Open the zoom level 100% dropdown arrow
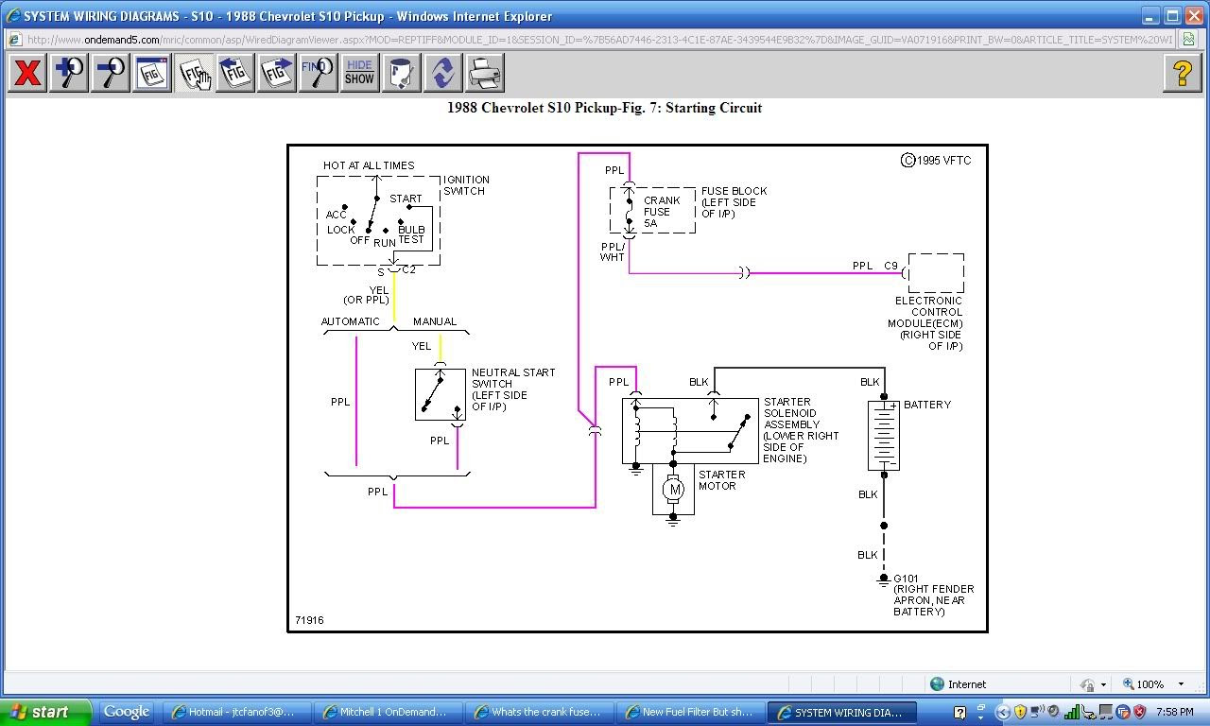1210x726 pixels. click(x=1181, y=684)
